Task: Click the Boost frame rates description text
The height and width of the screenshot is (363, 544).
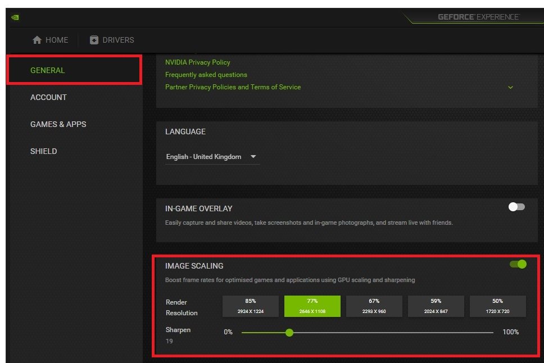Action: coord(290,280)
